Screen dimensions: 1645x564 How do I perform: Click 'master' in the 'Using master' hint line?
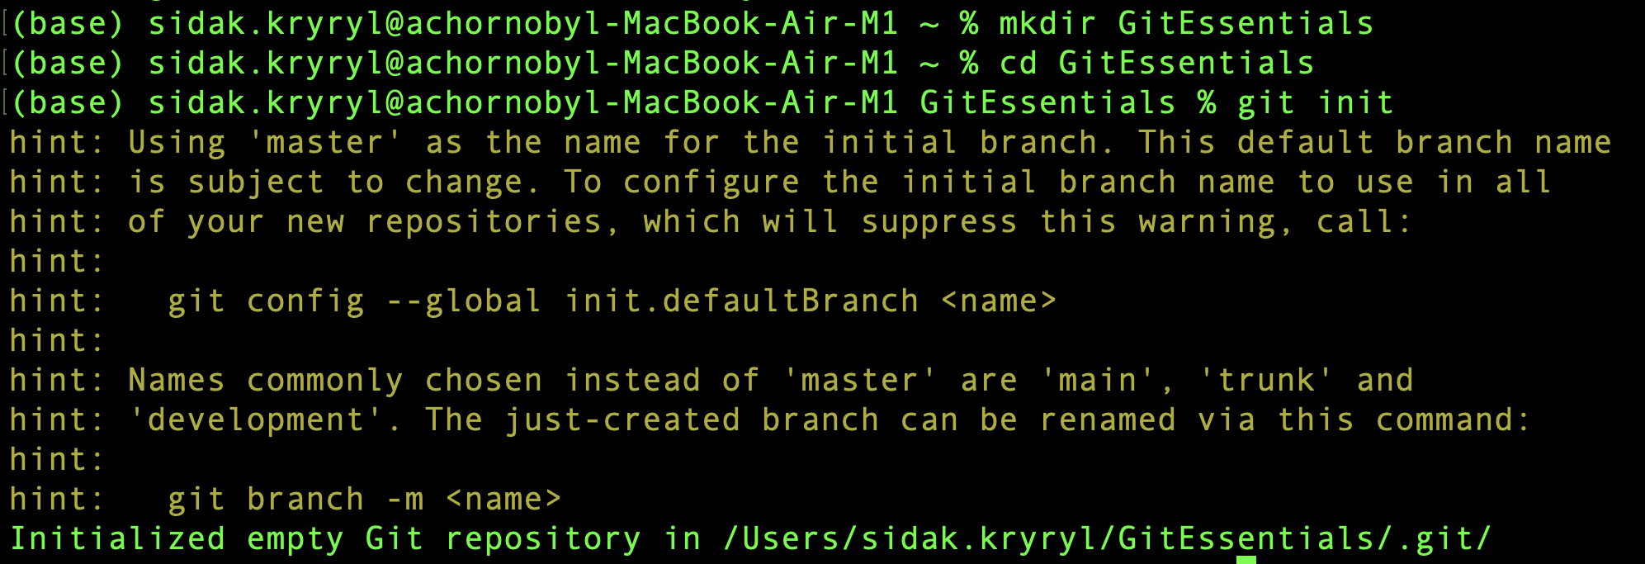point(324,143)
